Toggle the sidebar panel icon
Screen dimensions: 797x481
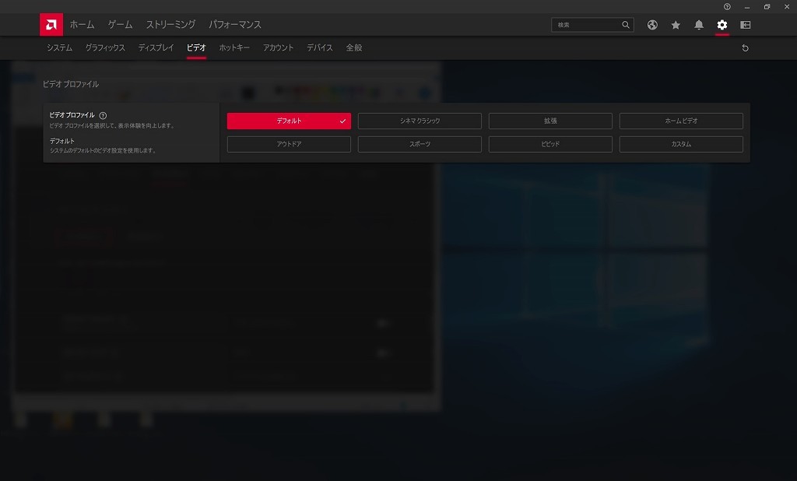[746, 24]
